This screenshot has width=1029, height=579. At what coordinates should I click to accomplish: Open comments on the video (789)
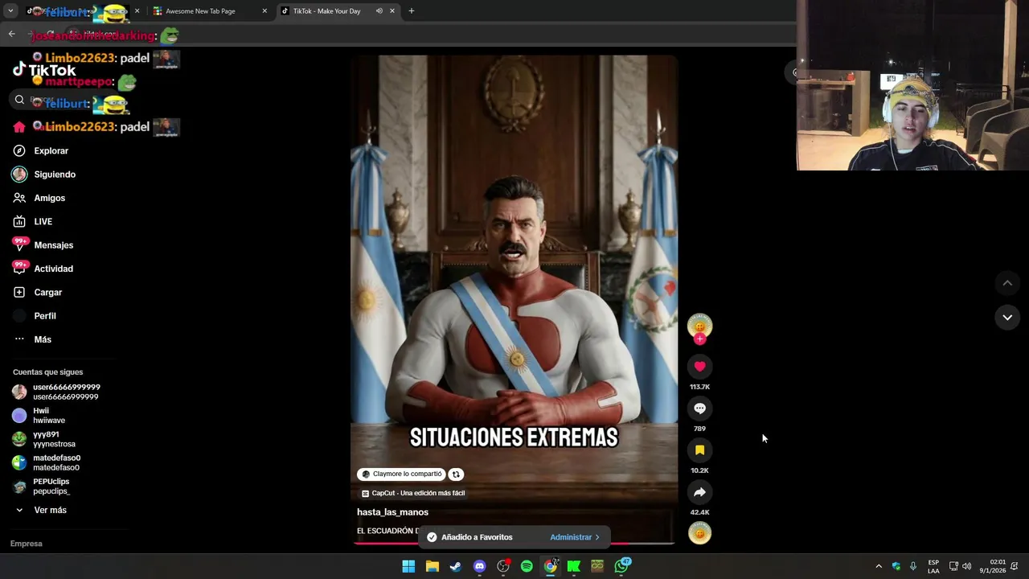click(699, 409)
